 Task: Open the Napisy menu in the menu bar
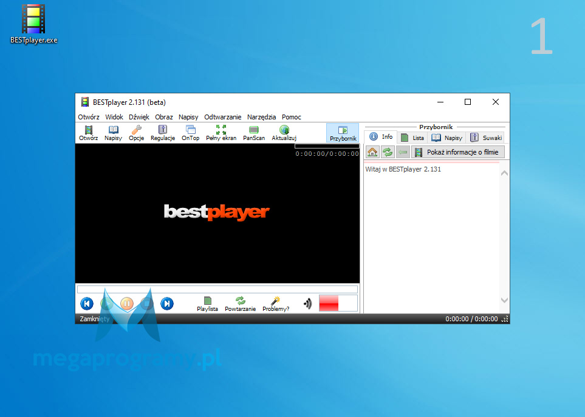pos(188,117)
